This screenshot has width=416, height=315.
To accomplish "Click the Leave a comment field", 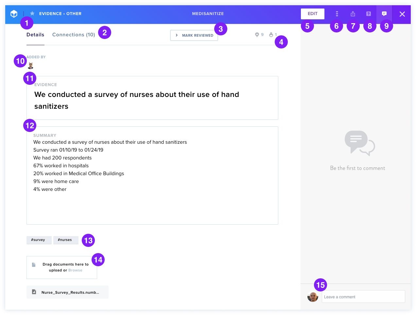I will tap(363, 297).
